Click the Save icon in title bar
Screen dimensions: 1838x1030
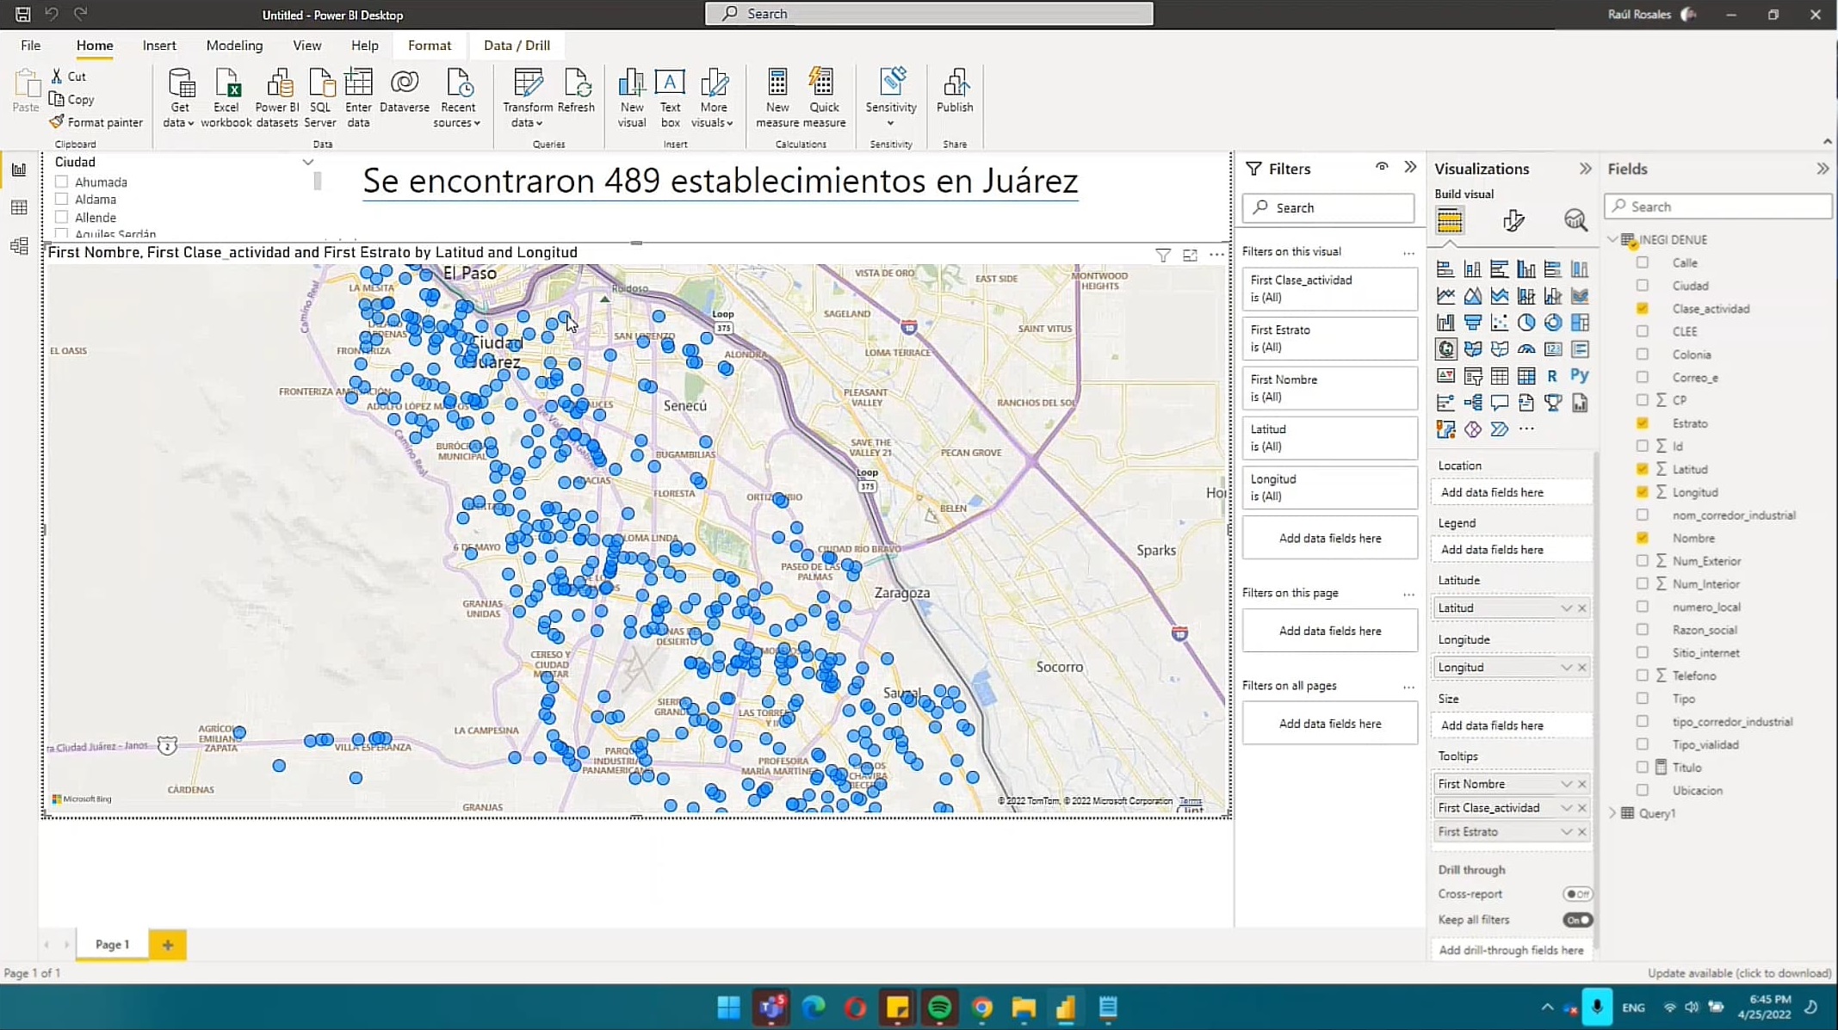tap(22, 14)
